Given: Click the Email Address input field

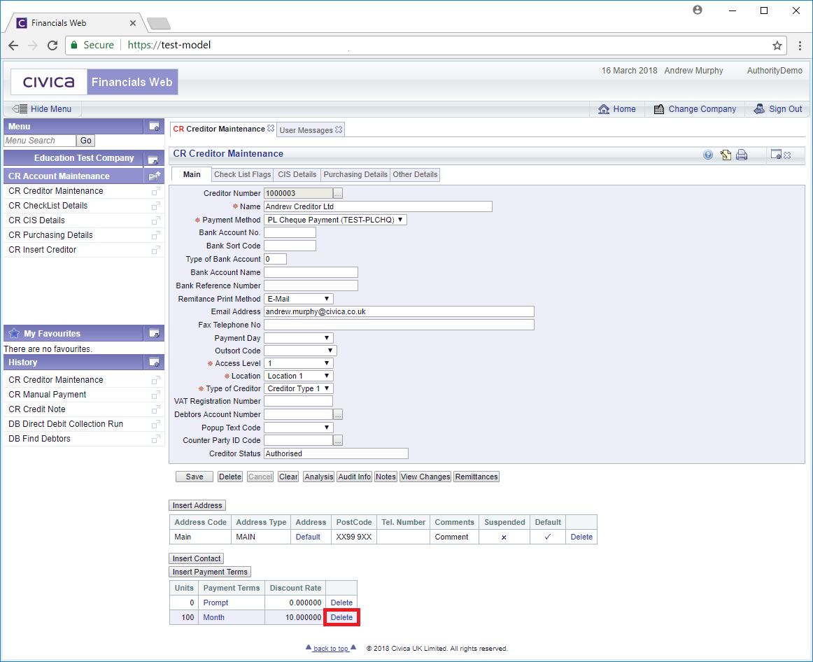Looking at the screenshot, I should [399, 311].
